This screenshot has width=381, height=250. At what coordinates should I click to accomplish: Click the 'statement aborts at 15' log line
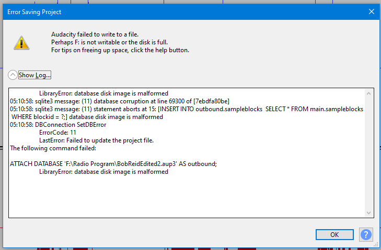pyautogui.click(x=187, y=109)
